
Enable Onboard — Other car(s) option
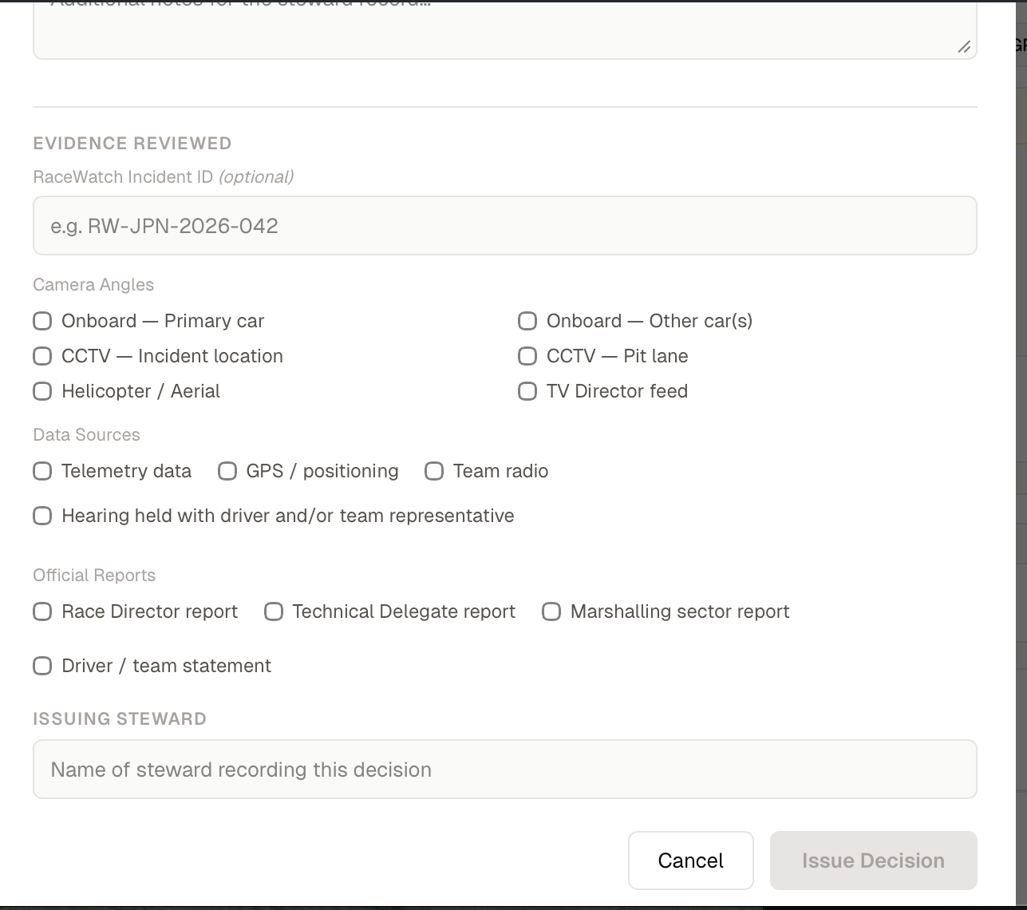pos(527,321)
